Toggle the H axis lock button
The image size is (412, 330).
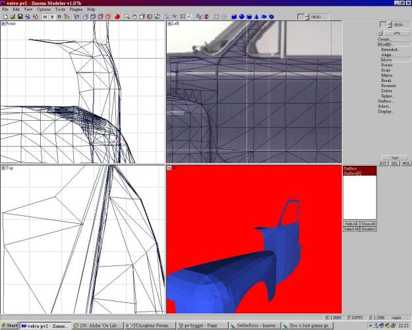coord(44,16)
